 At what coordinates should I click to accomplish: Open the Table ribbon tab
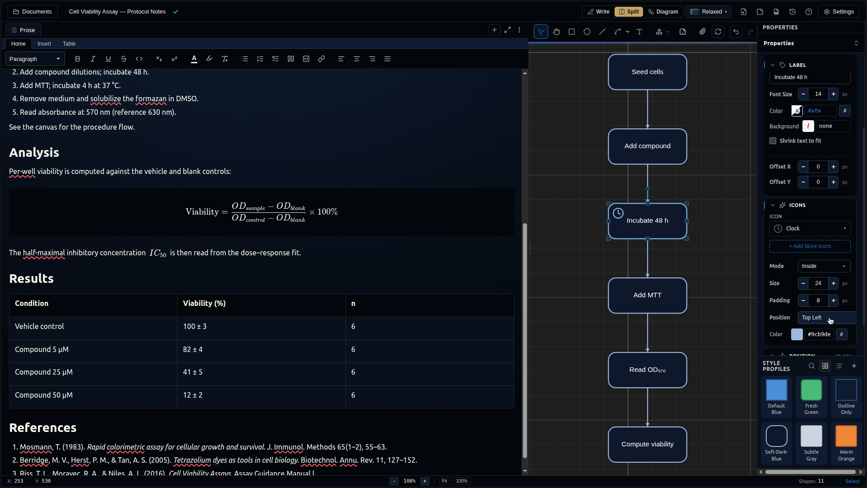click(69, 44)
